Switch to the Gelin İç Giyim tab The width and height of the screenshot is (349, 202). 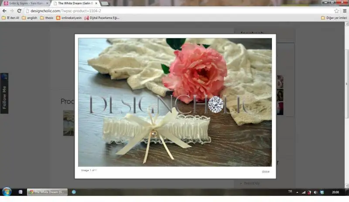[25, 3]
